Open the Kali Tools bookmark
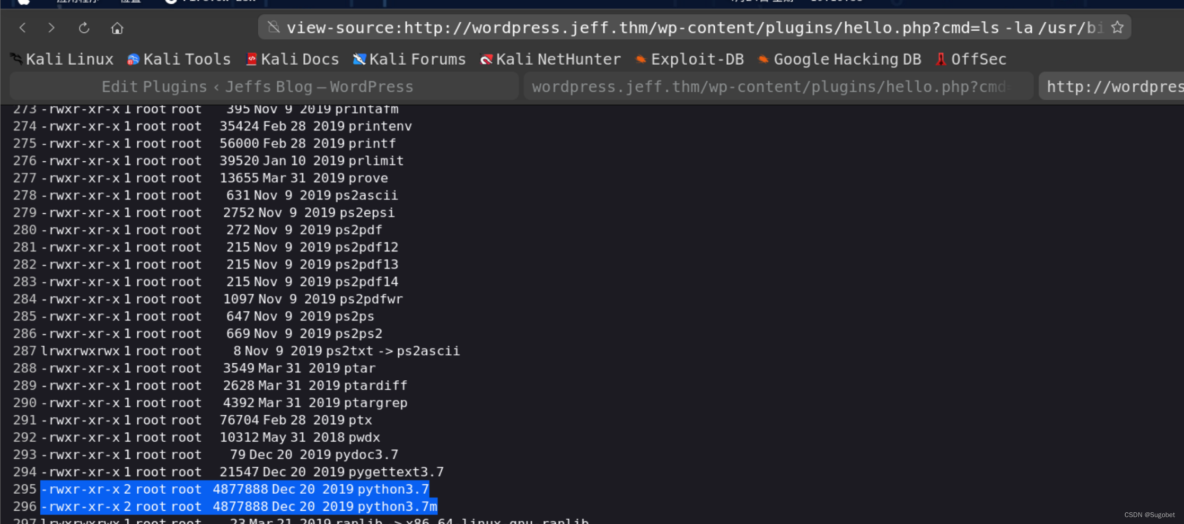1184x524 pixels. click(x=179, y=59)
